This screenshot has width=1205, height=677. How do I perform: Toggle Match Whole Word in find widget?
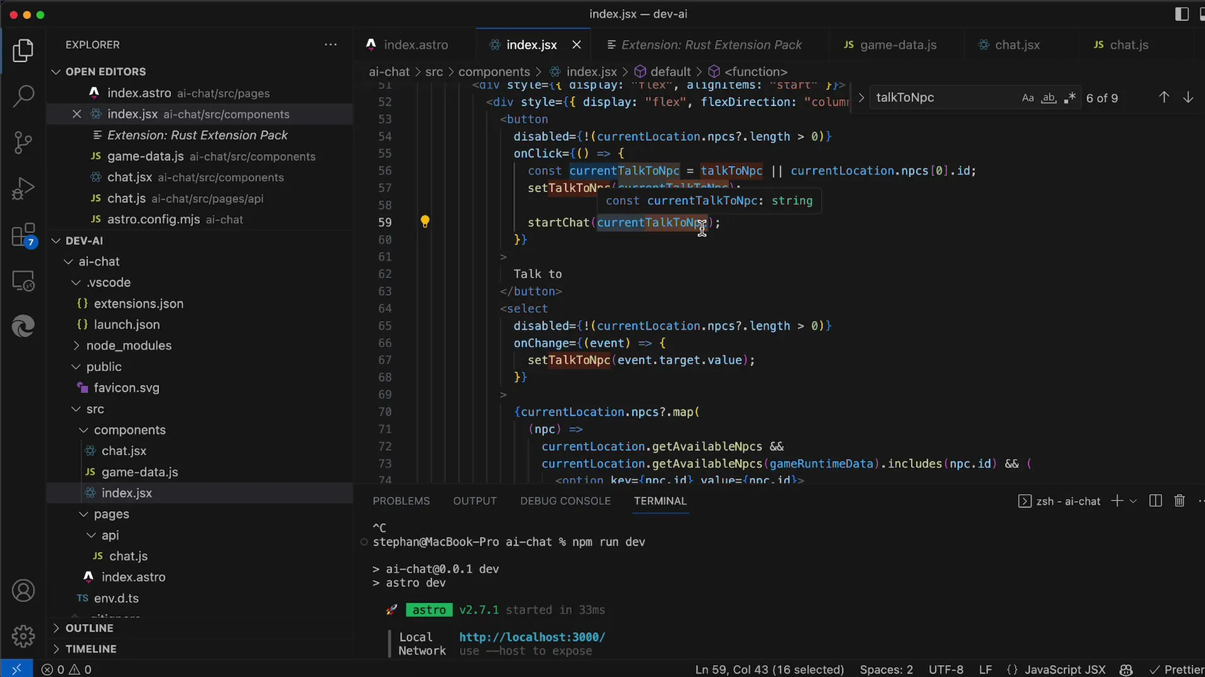[1049, 98]
